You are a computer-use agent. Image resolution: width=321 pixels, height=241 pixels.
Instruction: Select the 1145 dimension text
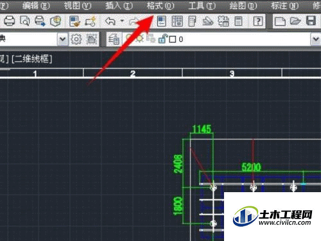point(202,129)
